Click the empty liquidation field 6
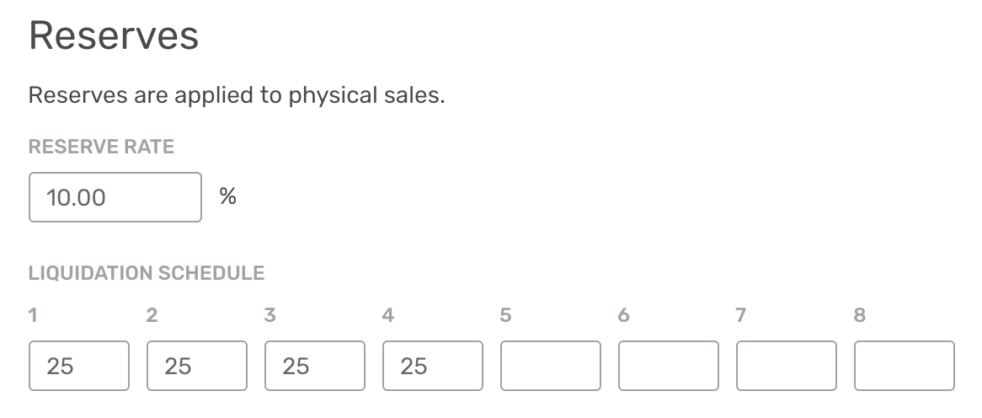The image size is (982, 418). [x=668, y=366]
